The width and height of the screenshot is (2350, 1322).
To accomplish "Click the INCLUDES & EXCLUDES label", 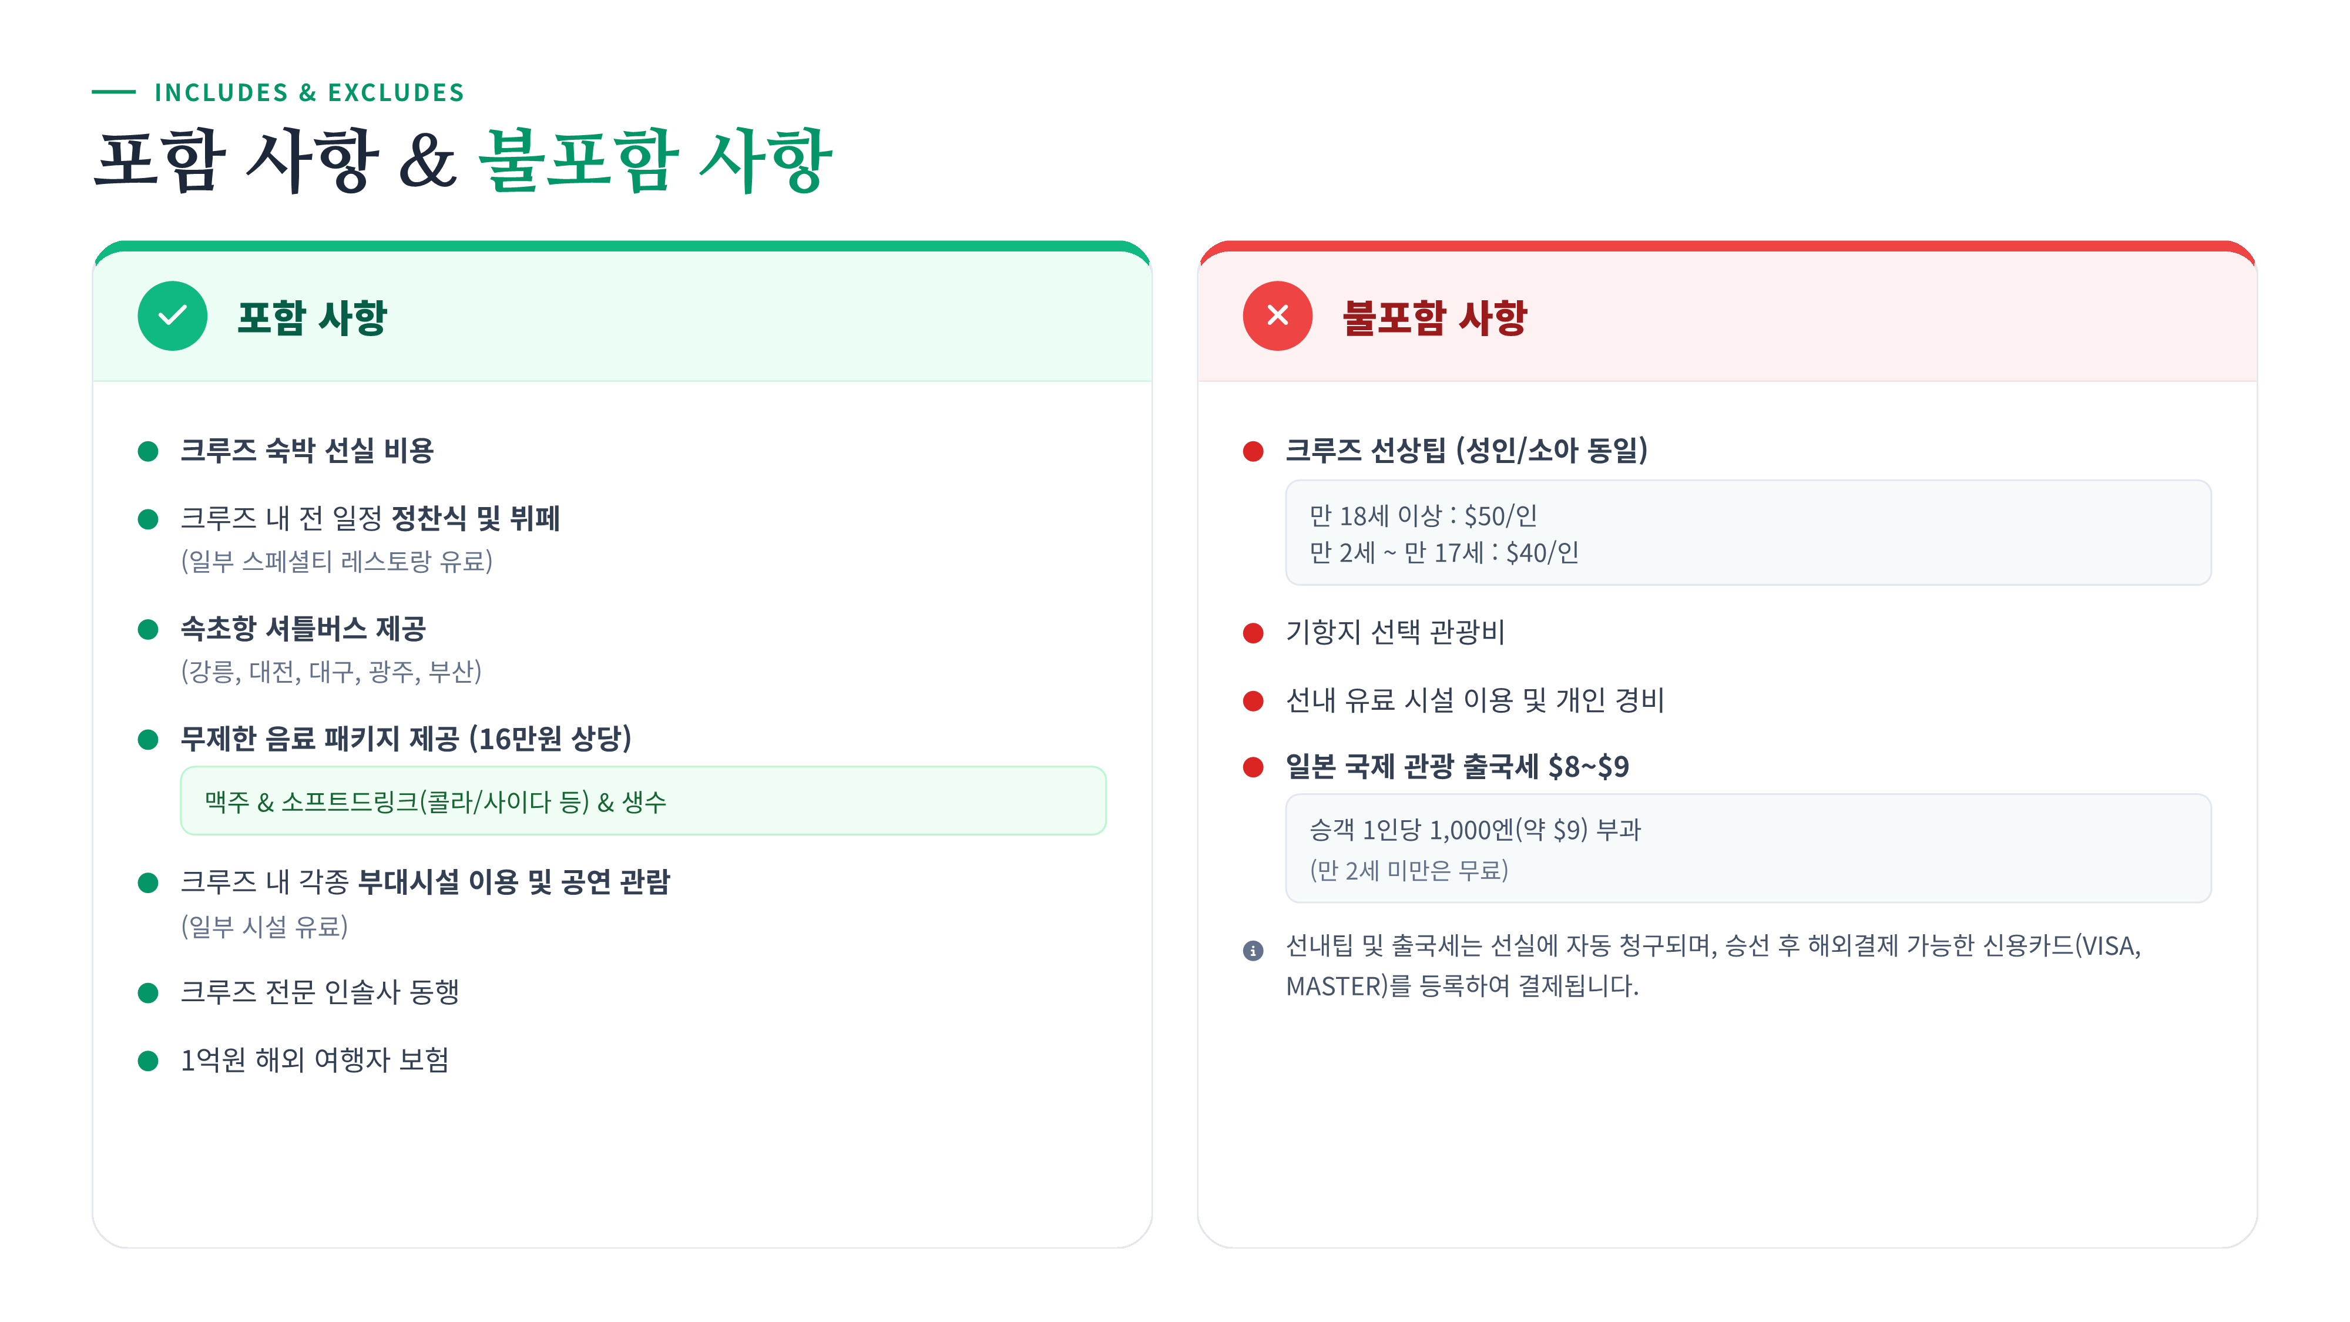I will (x=308, y=92).
